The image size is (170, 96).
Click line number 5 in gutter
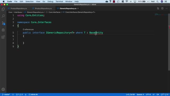13,33
